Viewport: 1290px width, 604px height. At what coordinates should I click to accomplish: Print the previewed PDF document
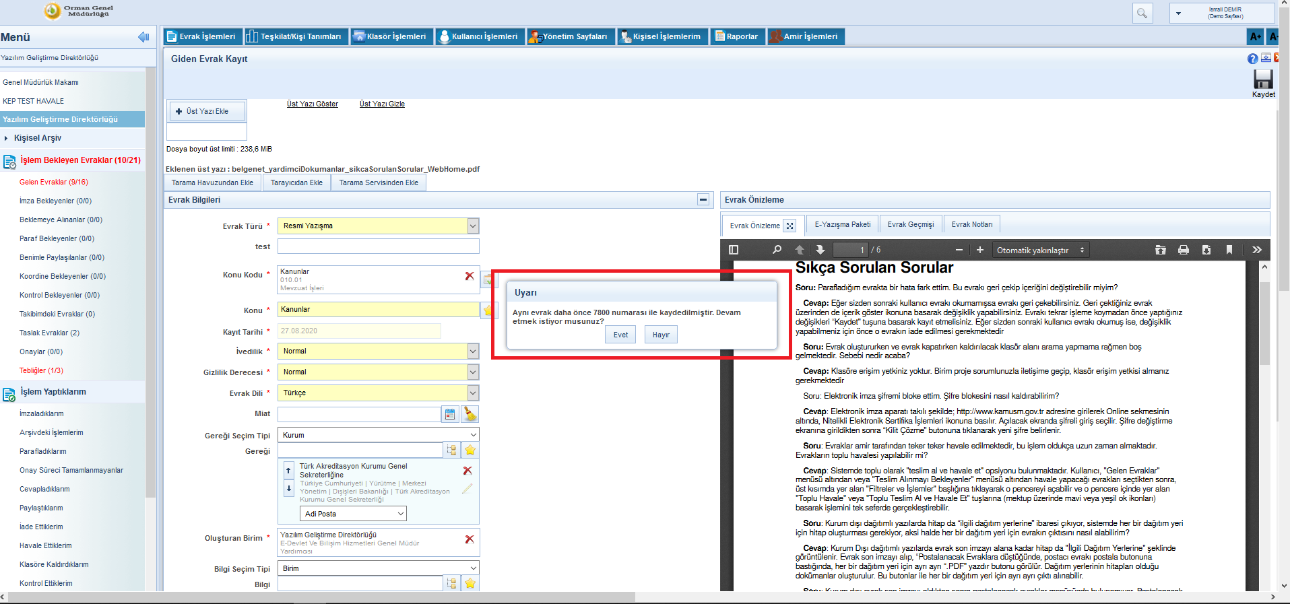1183,250
